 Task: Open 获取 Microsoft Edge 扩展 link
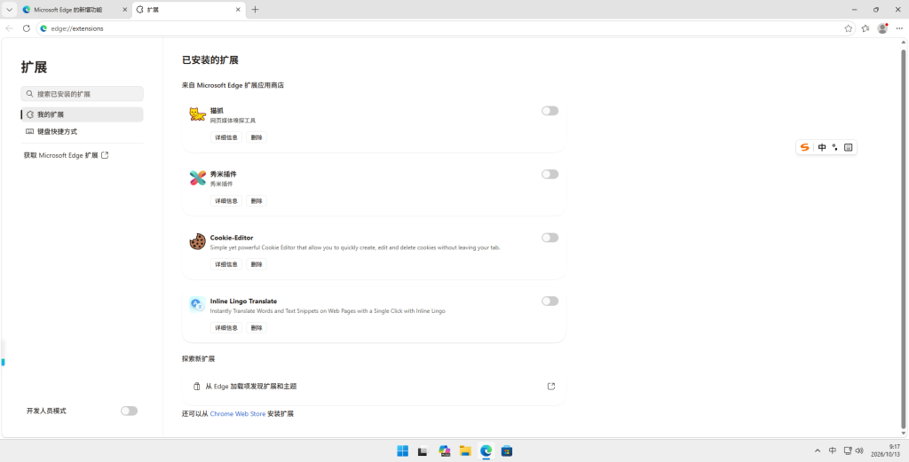coord(66,155)
